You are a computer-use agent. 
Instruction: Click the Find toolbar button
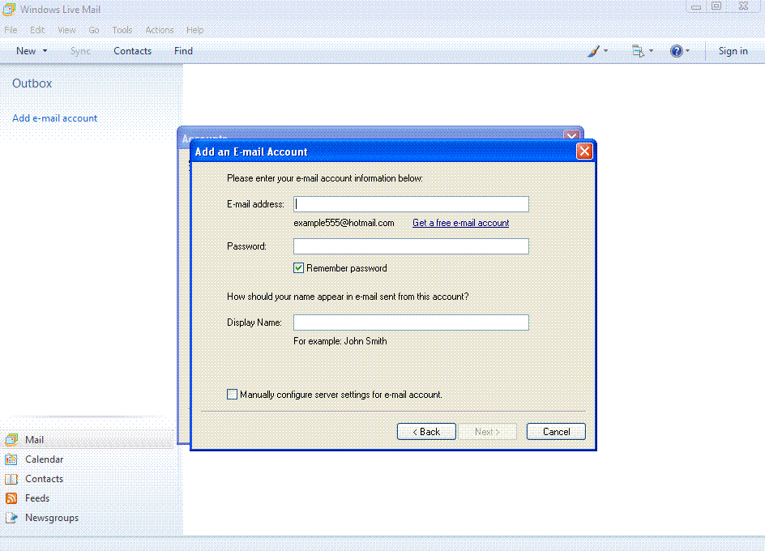[x=183, y=51]
